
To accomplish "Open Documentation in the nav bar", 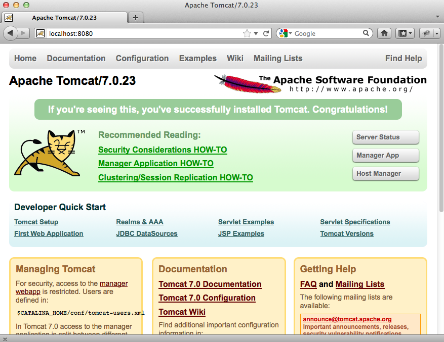I will pos(76,58).
